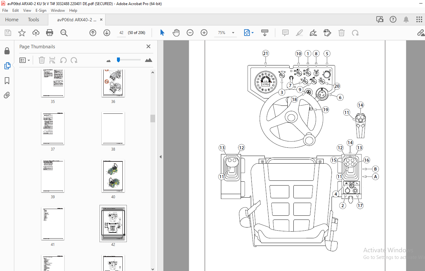425x271 pixels.
Task: Print the document via printer icon
Action: click(x=50, y=33)
